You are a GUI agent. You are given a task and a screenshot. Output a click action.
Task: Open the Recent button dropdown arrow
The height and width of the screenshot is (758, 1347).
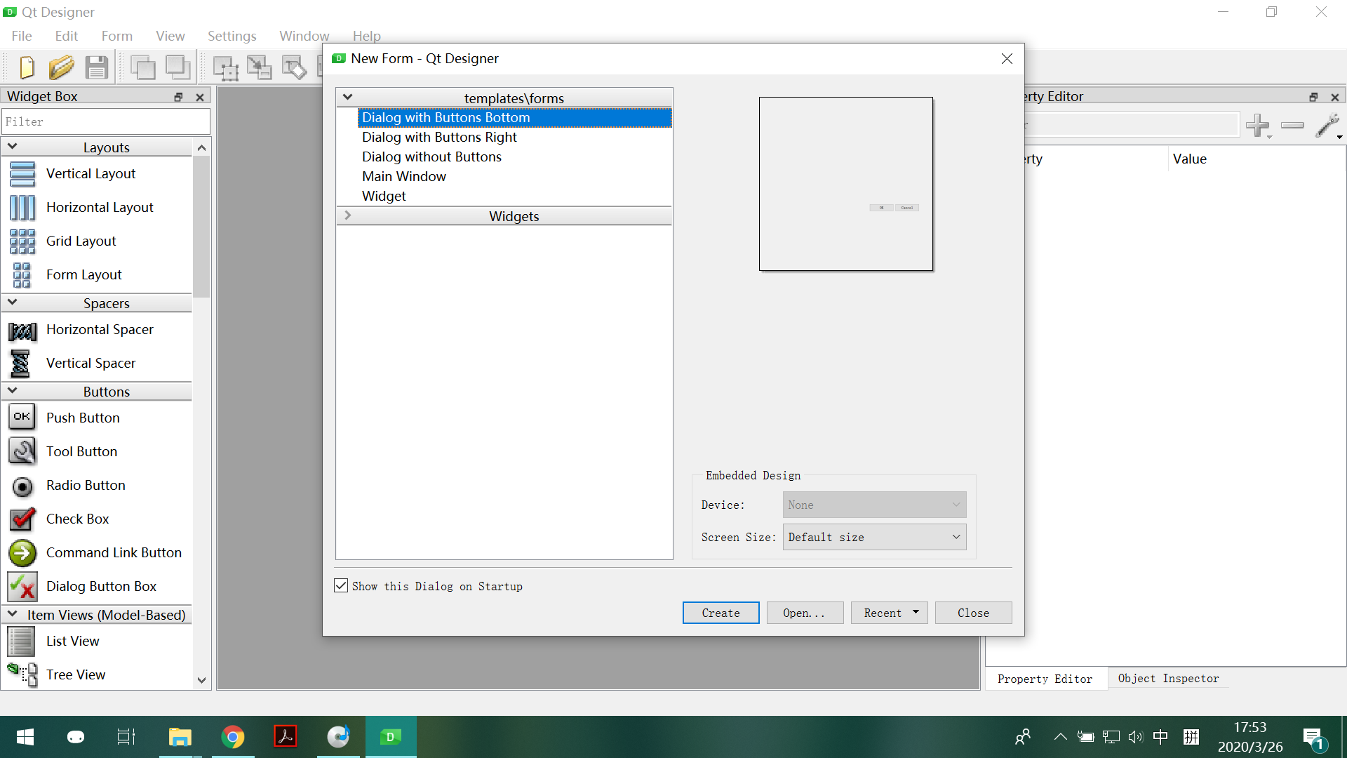(x=916, y=612)
